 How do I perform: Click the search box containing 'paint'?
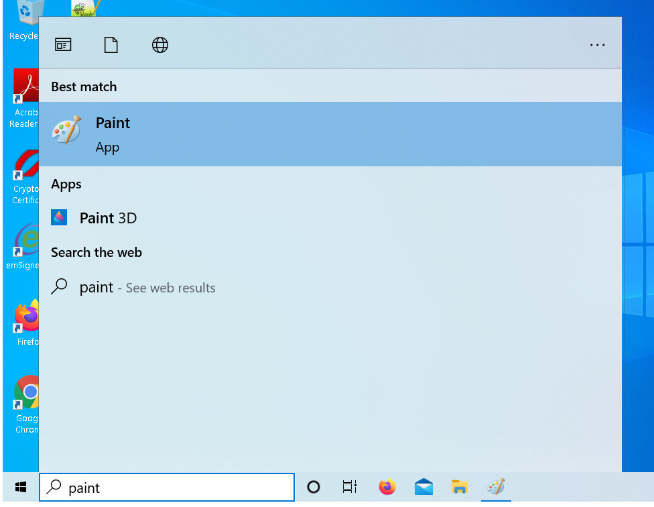pyautogui.click(x=168, y=488)
